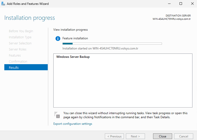Click the blue information icon beside Feature installation
Image resolution: width=197 pixels, height=140 pixels.
click(58, 39)
